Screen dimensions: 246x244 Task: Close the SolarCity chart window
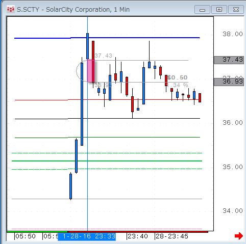236,10
